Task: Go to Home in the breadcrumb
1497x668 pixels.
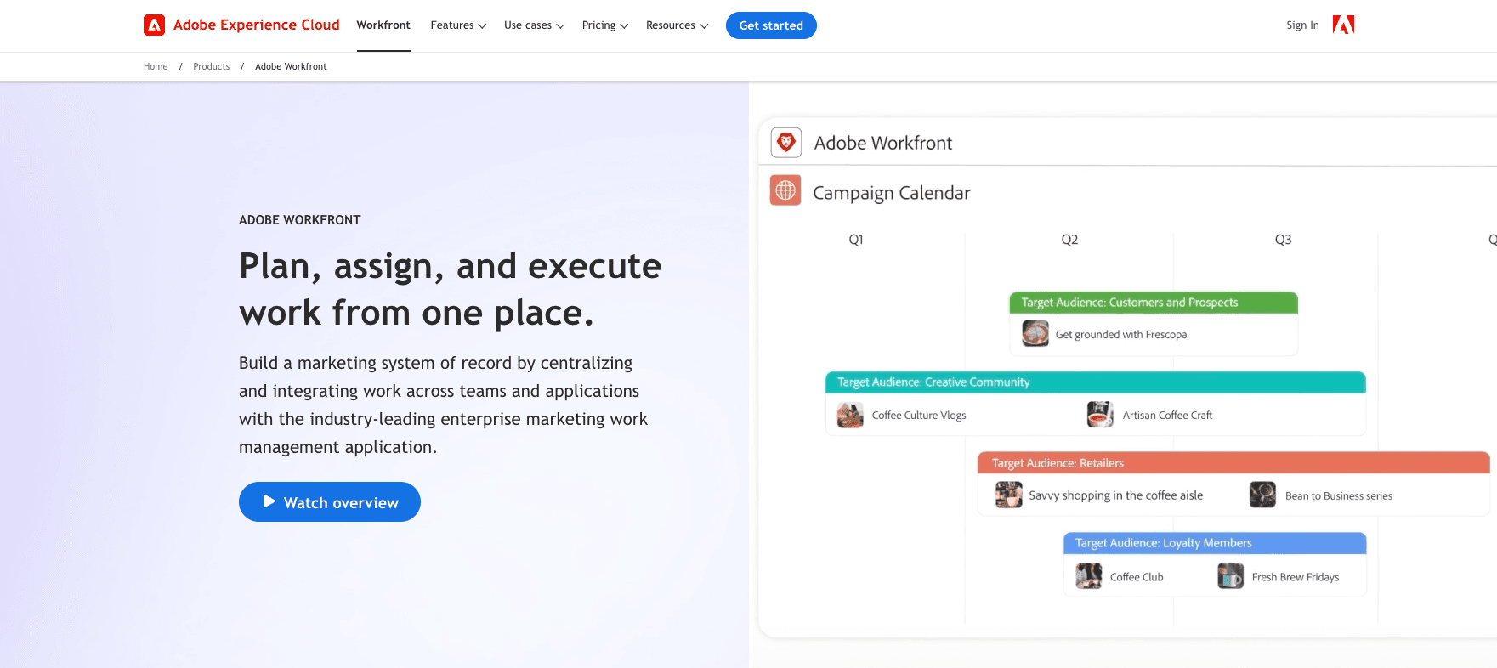Action: click(156, 66)
